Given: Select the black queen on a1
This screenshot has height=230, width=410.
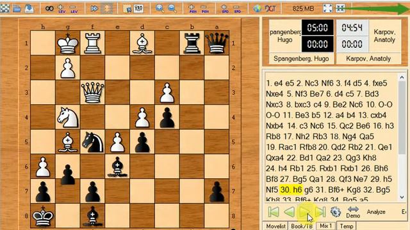Looking at the screenshot, I should (x=217, y=43).
